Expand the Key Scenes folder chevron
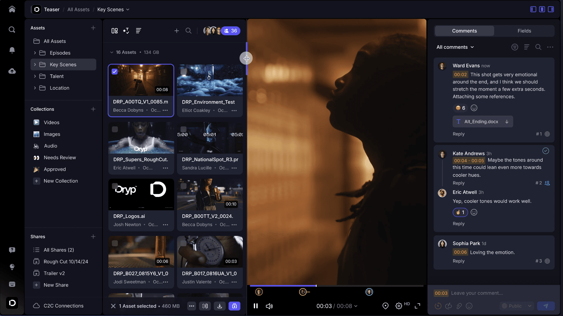 (x=35, y=65)
